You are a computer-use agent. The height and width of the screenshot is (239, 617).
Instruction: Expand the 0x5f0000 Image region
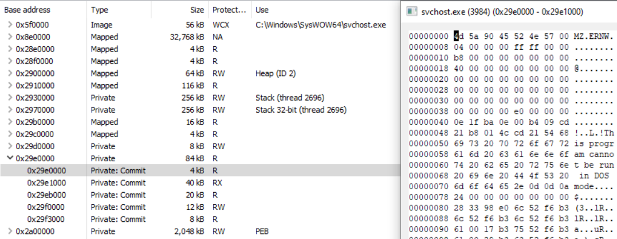pos(10,25)
